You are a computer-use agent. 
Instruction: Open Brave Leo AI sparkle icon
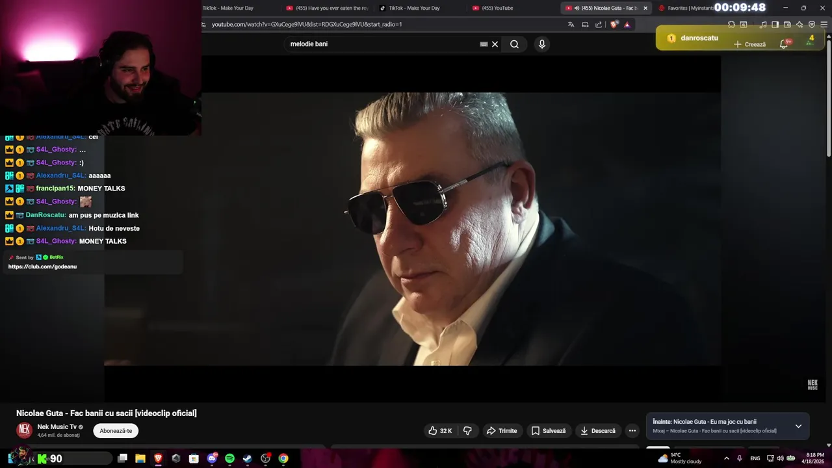pos(799,25)
